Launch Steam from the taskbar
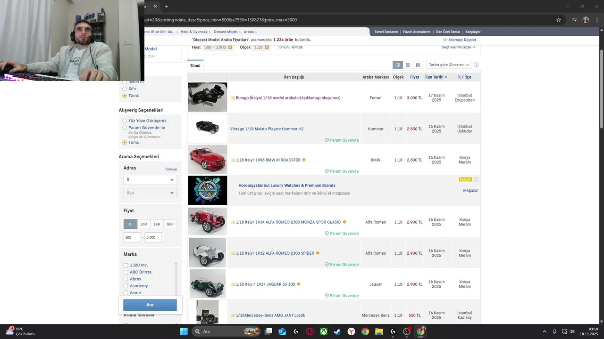Screen dimensions: 604x339 click(337, 331)
